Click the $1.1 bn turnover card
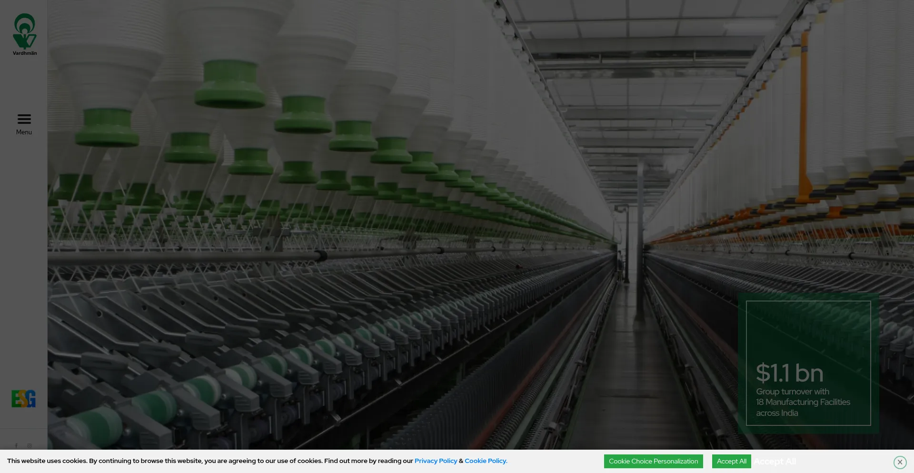 [x=808, y=363]
